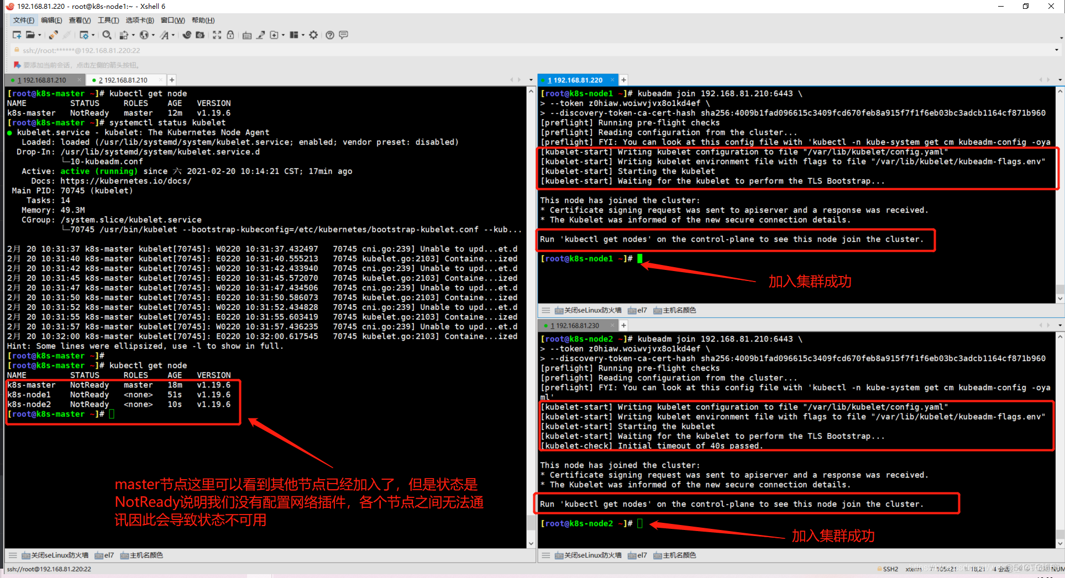Open quick command menu icon in node1 pane
This screenshot has height=578, width=1065.
pos(545,310)
